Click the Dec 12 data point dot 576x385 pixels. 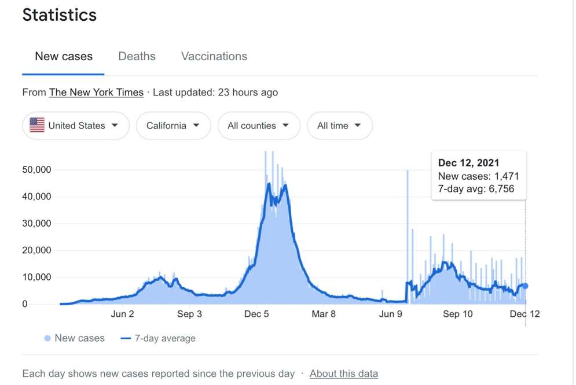point(525,286)
